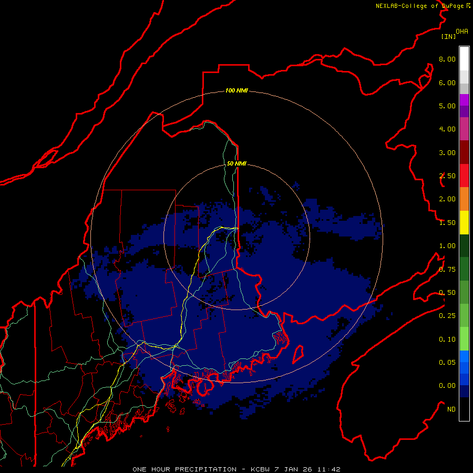Click the ONE HOUR PRECIPITATION title text

pyautogui.click(x=184, y=469)
